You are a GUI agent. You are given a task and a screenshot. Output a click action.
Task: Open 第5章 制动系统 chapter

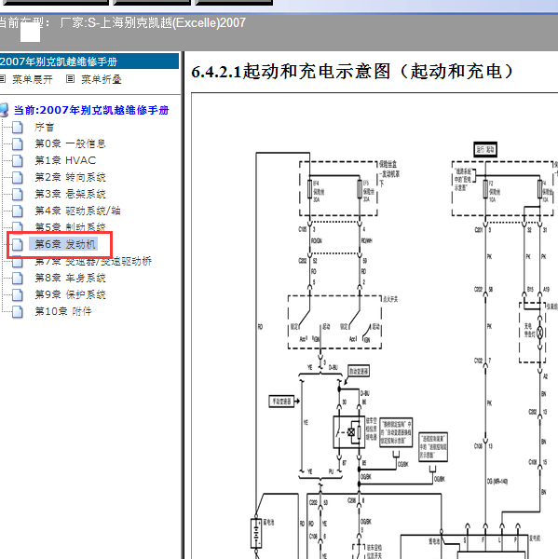click(70, 226)
